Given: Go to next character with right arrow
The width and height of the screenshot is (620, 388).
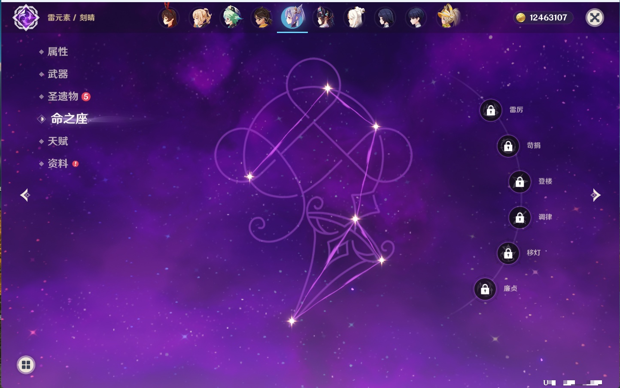Looking at the screenshot, I should pos(596,195).
